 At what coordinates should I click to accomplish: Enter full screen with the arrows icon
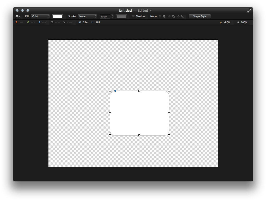click(x=249, y=11)
